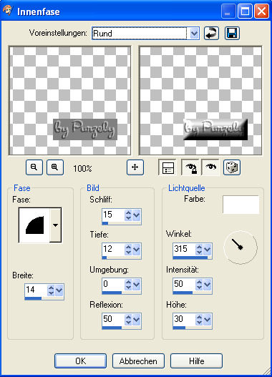
Task: Click the Farbe white color swatch
Action: coord(241,205)
